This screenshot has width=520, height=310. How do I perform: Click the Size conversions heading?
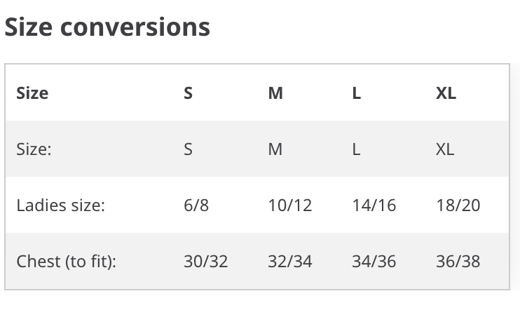(107, 27)
